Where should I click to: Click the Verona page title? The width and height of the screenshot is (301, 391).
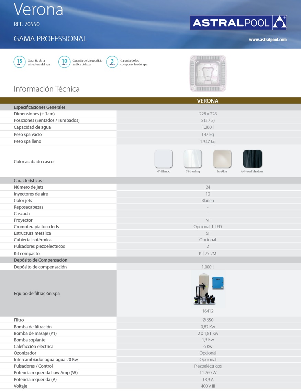coord(38,10)
